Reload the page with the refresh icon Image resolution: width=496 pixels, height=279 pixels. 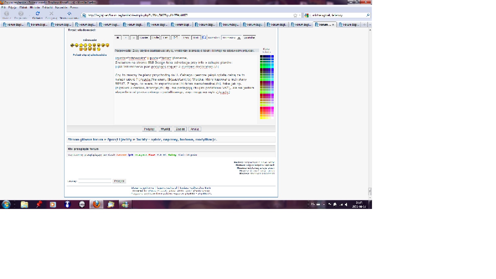38,14
